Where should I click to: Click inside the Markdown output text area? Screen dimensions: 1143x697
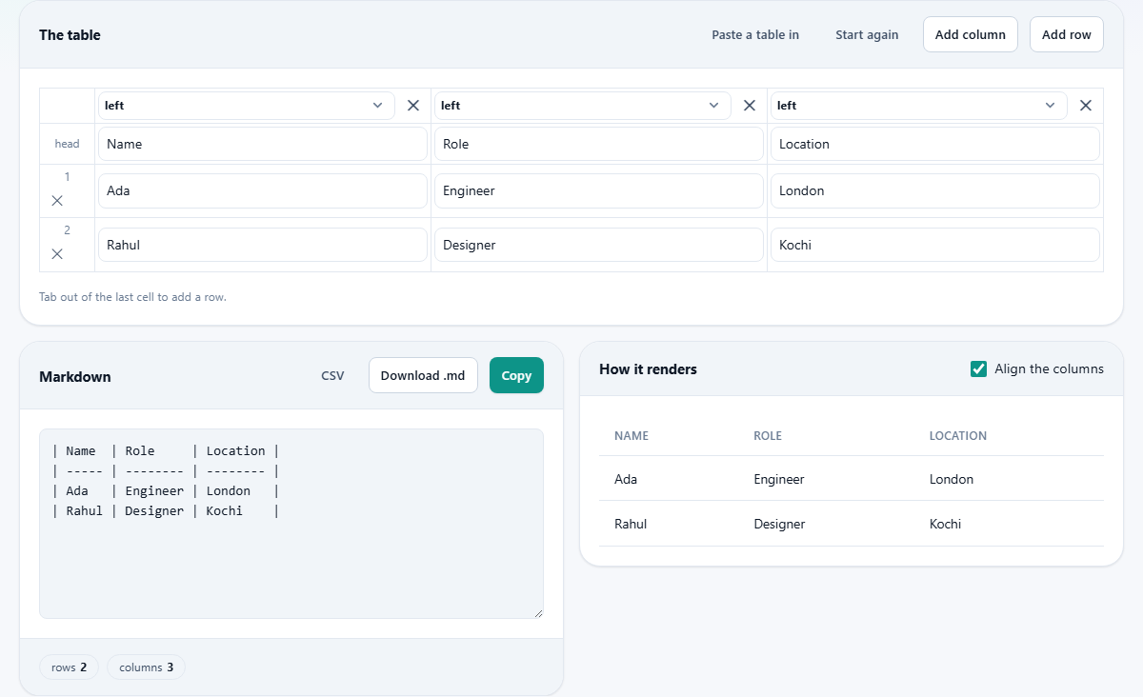point(291,524)
